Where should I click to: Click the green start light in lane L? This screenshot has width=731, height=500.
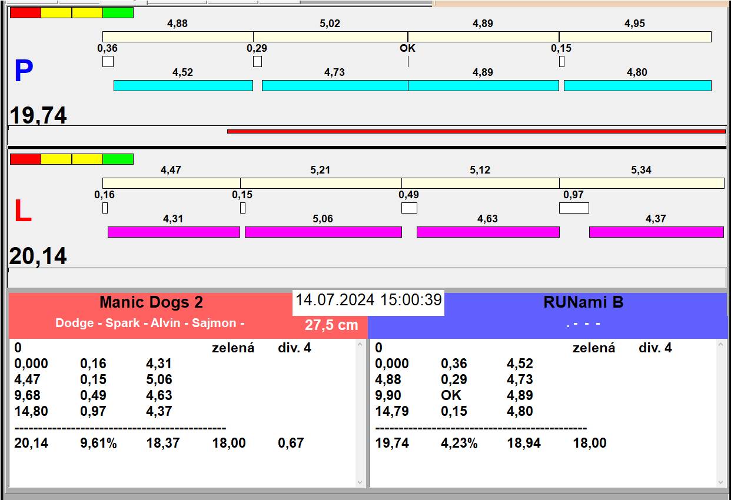[x=118, y=159]
